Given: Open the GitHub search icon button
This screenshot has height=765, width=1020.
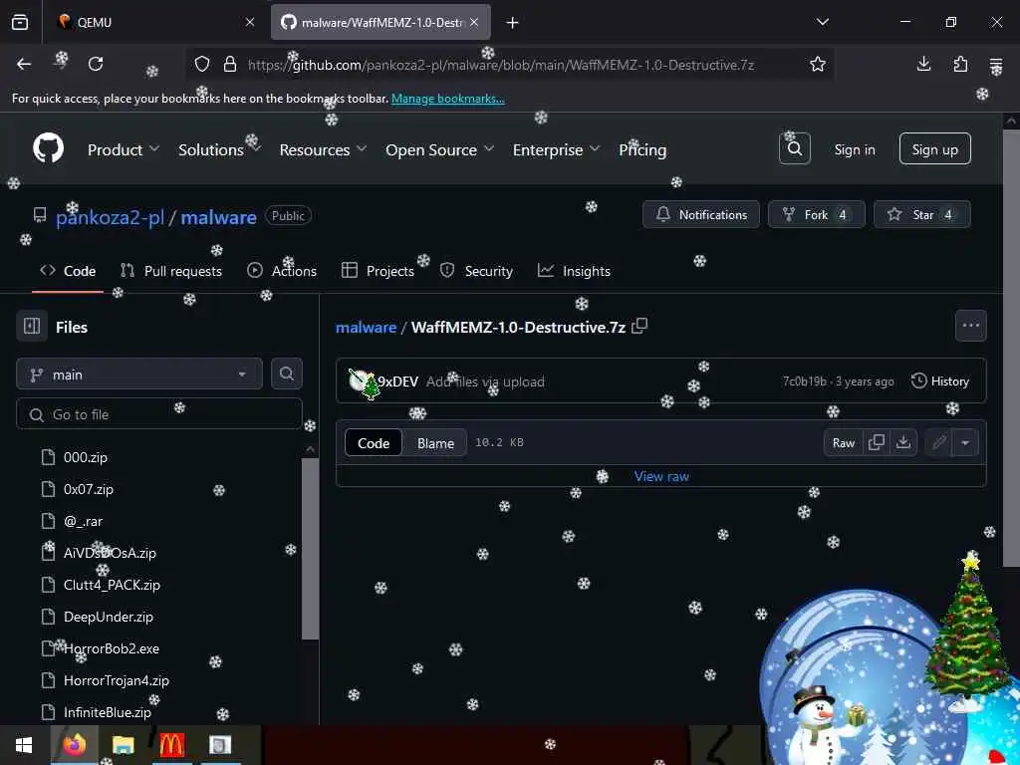Looking at the screenshot, I should coord(794,149).
